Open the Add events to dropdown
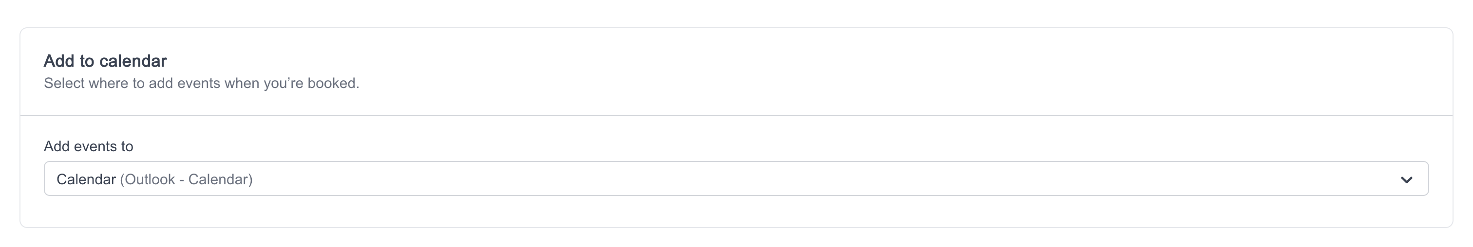This screenshot has width=1473, height=247. (x=736, y=178)
